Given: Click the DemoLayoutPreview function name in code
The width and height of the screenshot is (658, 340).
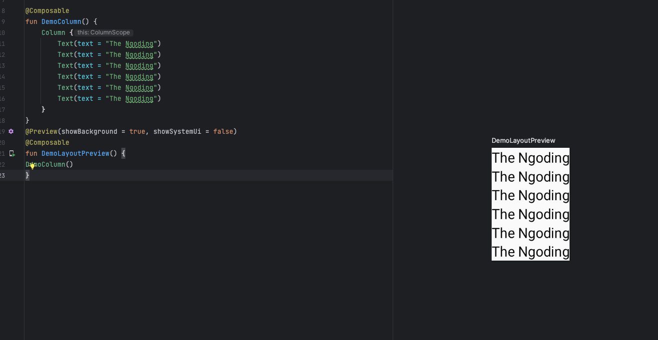Looking at the screenshot, I should (75, 153).
